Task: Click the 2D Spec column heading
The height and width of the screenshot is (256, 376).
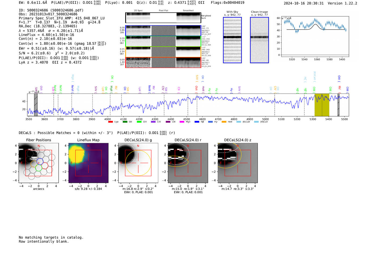Action: click(x=138, y=11)
